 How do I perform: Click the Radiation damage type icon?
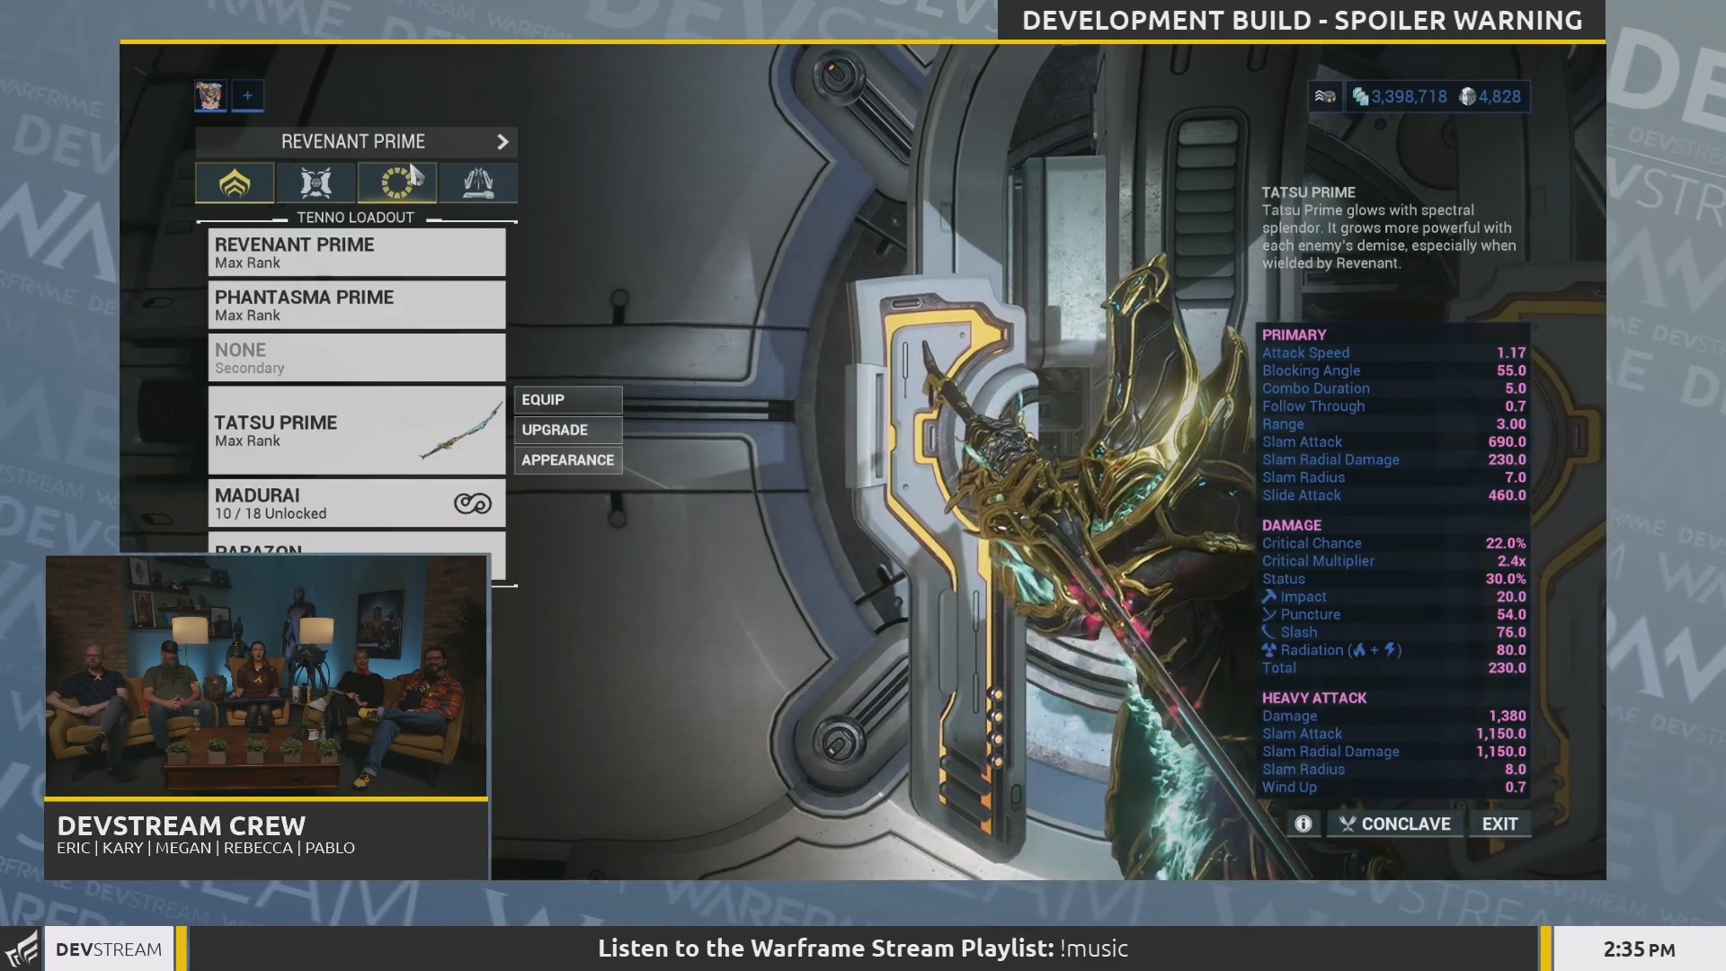(x=1269, y=650)
